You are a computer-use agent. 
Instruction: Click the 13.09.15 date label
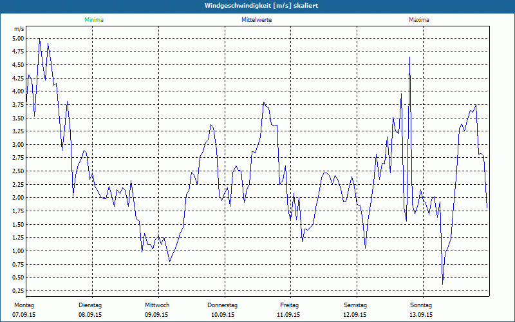(x=421, y=315)
